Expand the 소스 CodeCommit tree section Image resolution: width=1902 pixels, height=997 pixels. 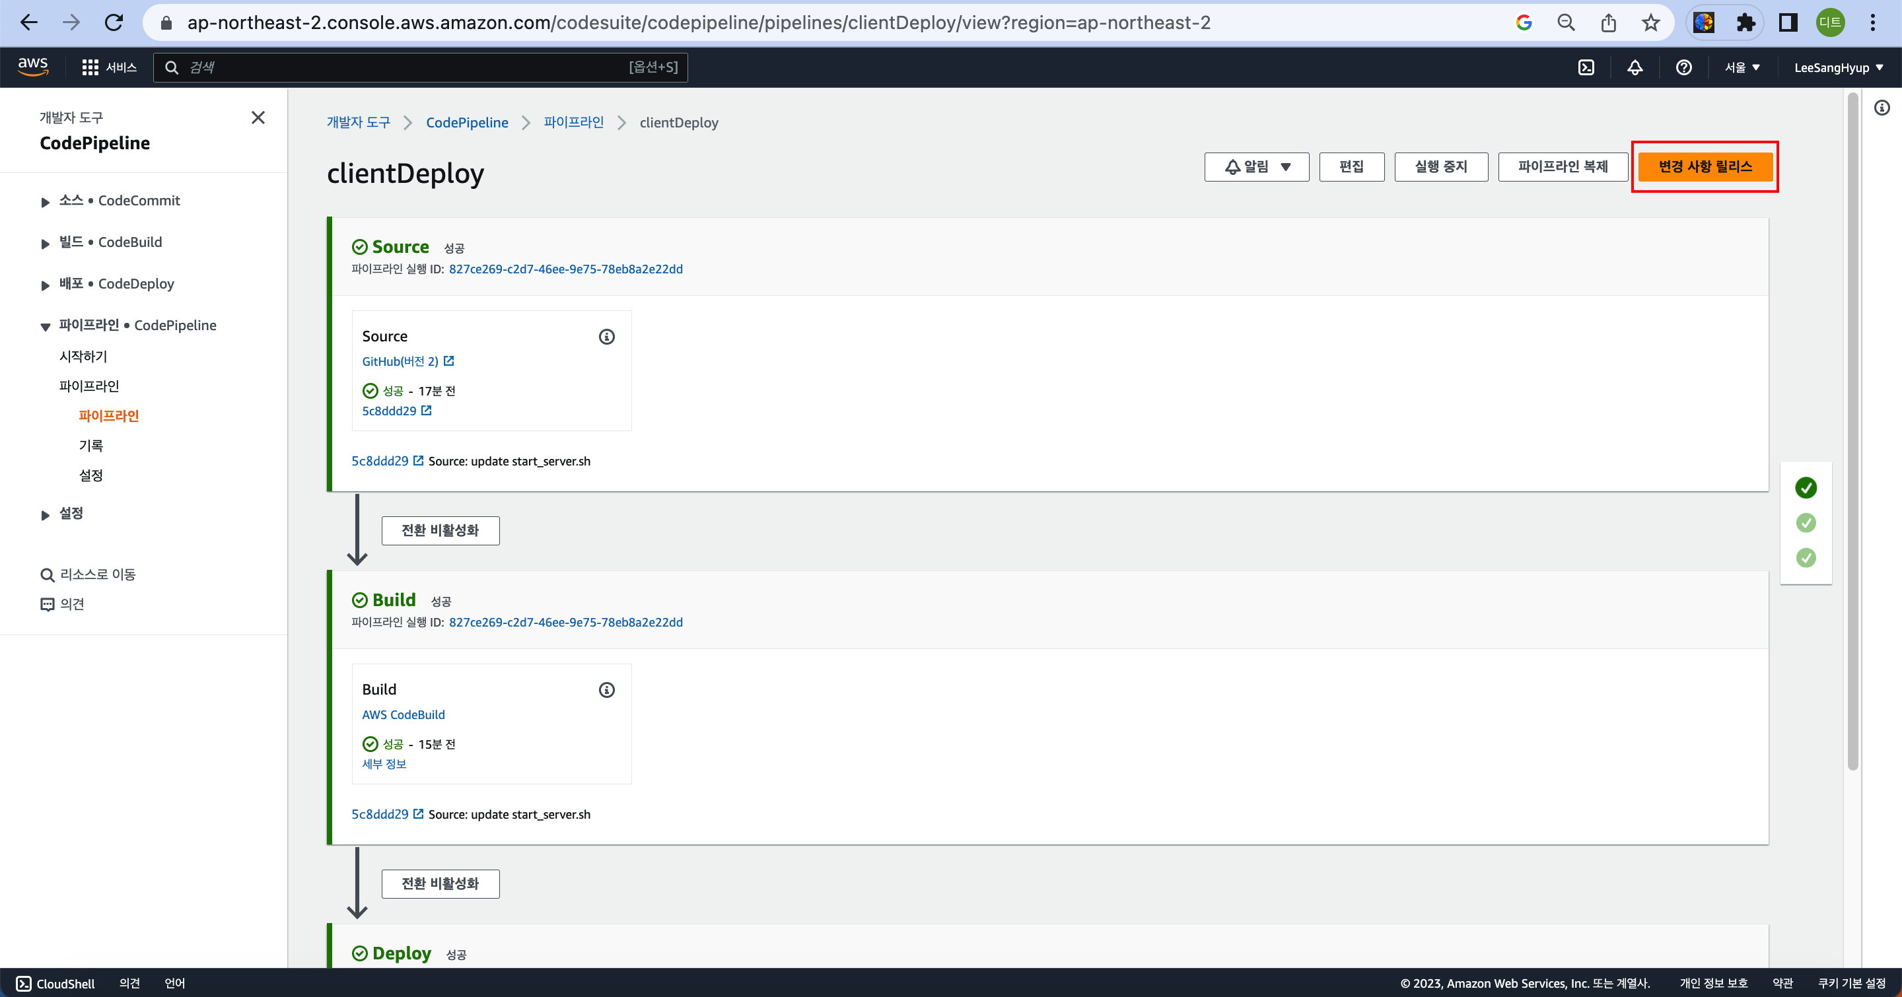click(x=45, y=201)
